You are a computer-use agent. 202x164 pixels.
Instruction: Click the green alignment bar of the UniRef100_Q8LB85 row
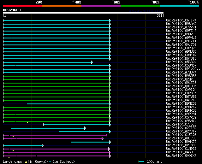(56, 87)
